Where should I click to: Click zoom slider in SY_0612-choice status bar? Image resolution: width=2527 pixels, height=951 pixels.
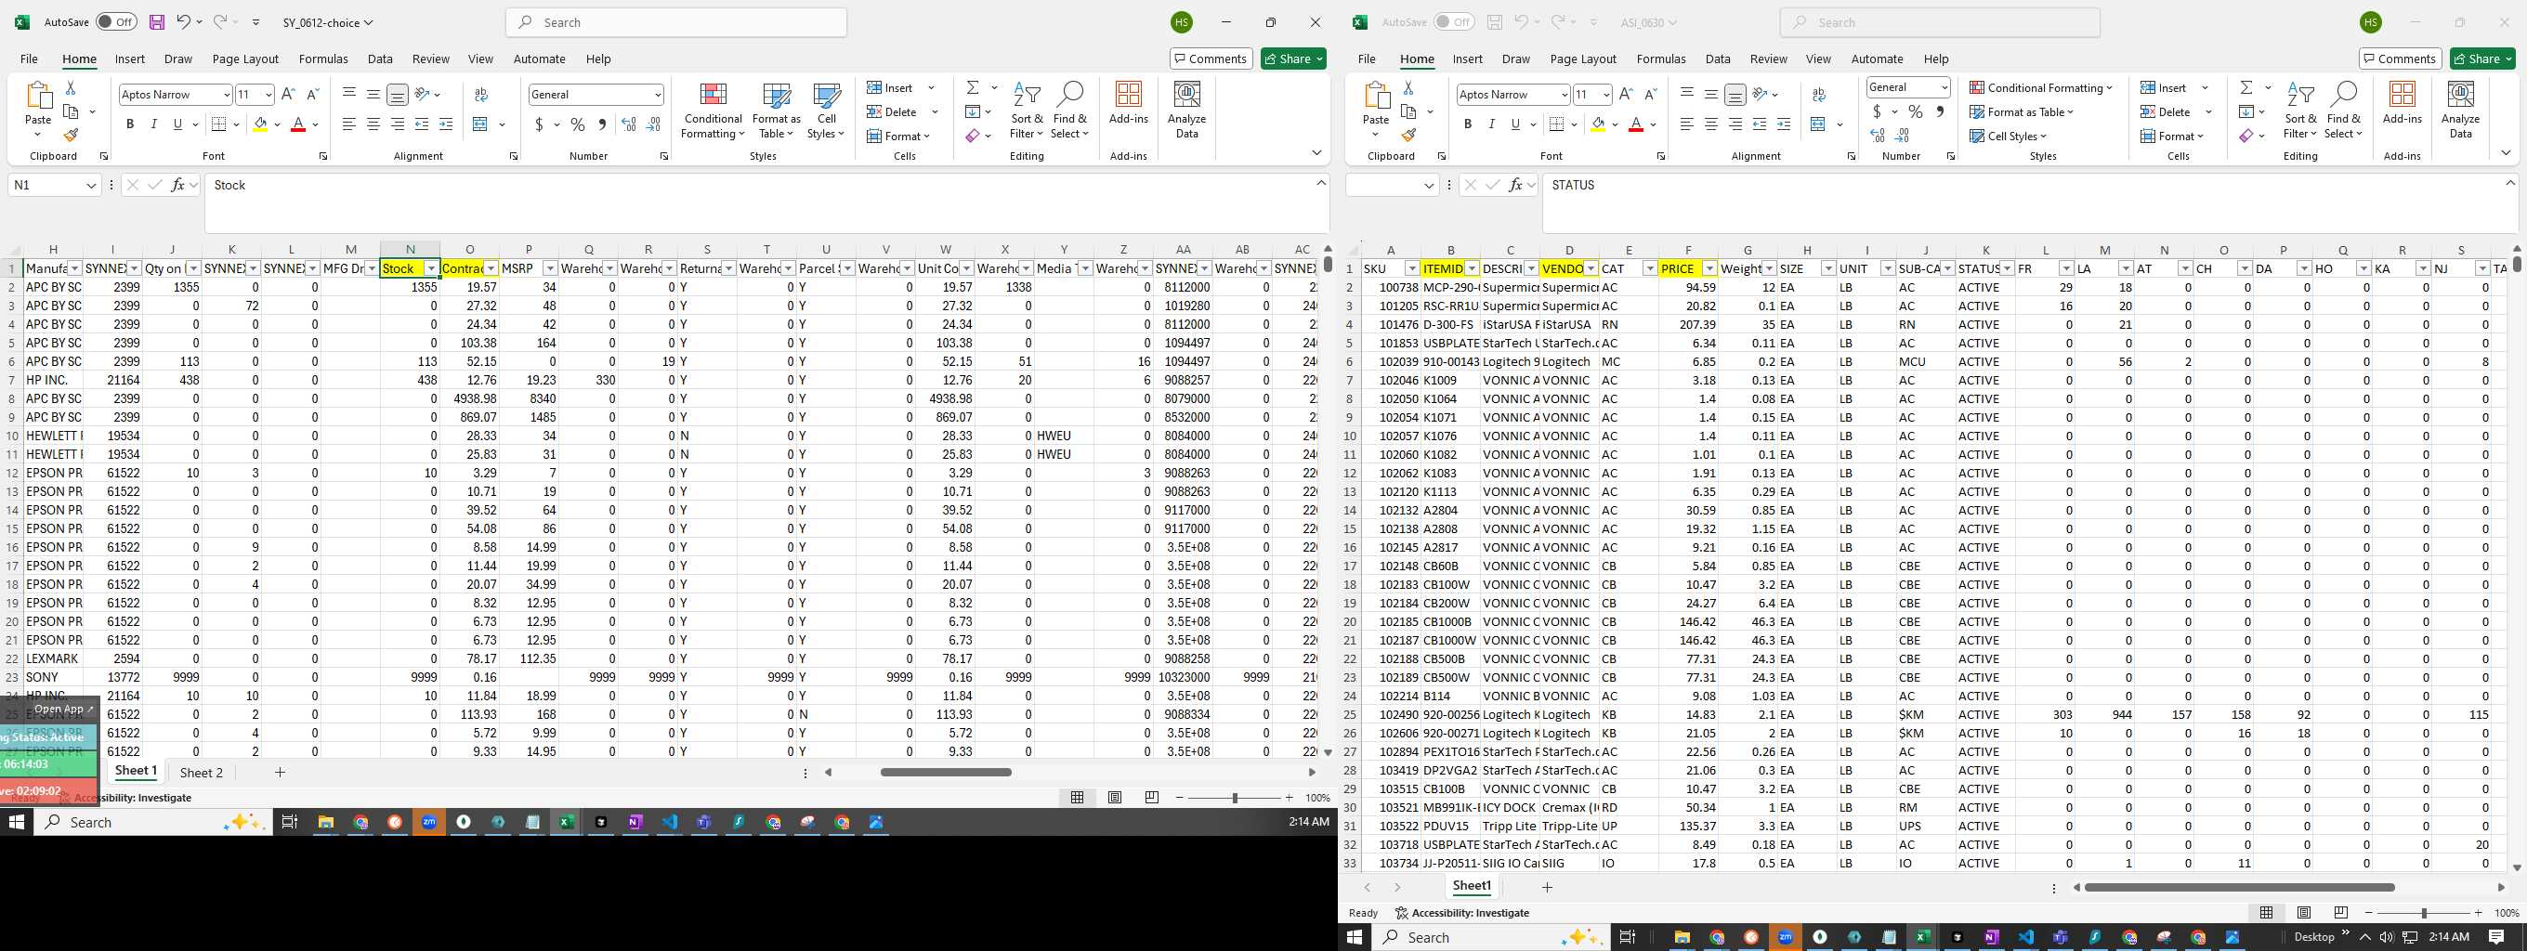[x=1234, y=798]
